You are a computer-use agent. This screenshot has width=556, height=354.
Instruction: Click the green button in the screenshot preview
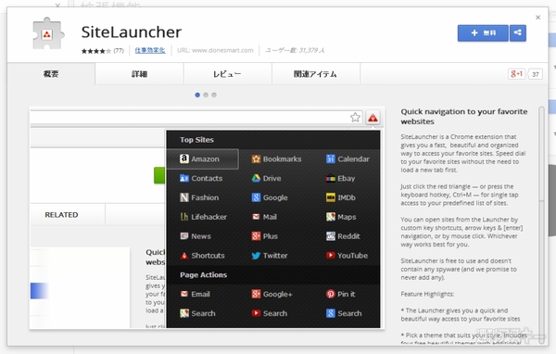click(159, 175)
